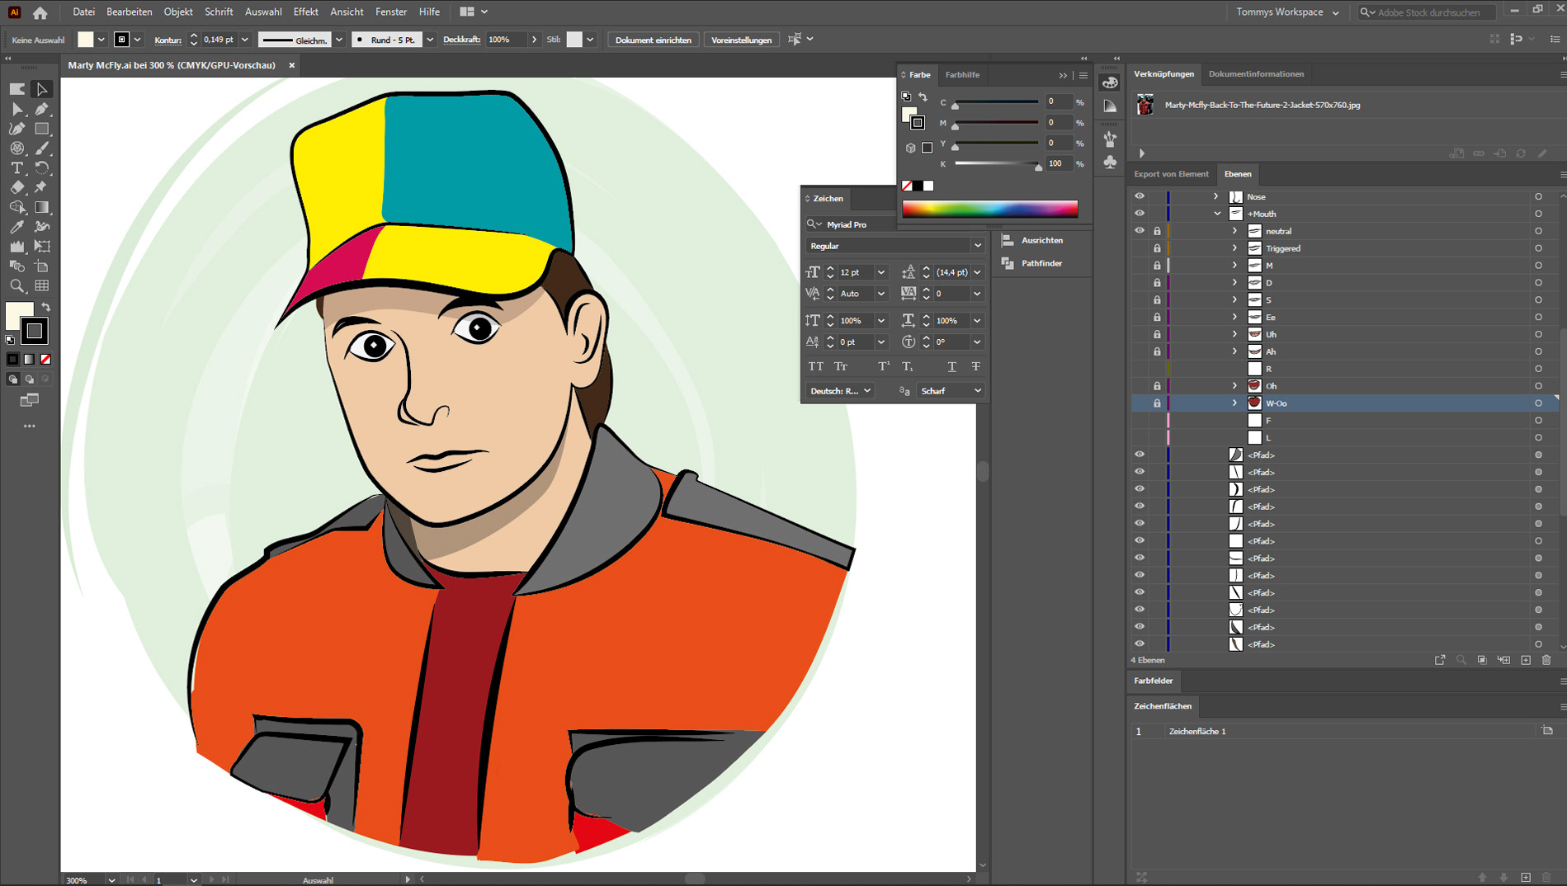
Task: Target the R sublayer circle
Action: pyautogui.click(x=1538, y=369)
